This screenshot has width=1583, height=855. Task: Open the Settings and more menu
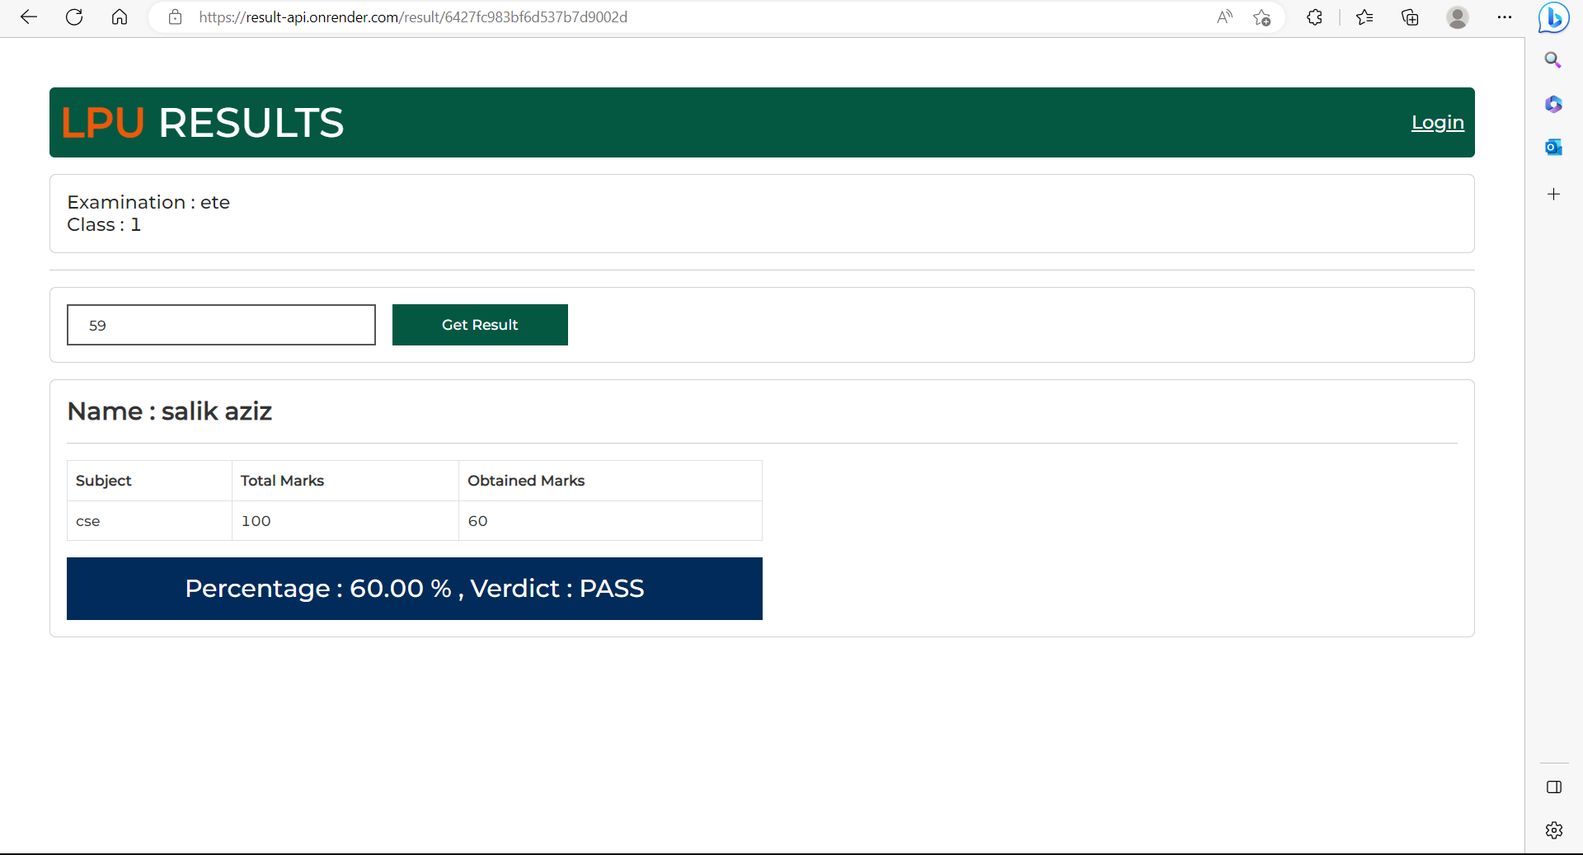1505,17
